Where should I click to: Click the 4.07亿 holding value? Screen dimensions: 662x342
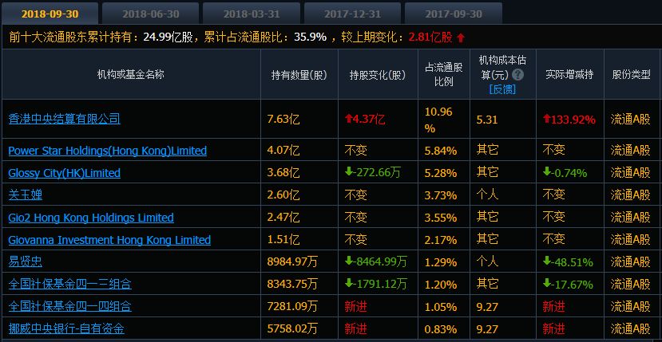tap(283, 151)
